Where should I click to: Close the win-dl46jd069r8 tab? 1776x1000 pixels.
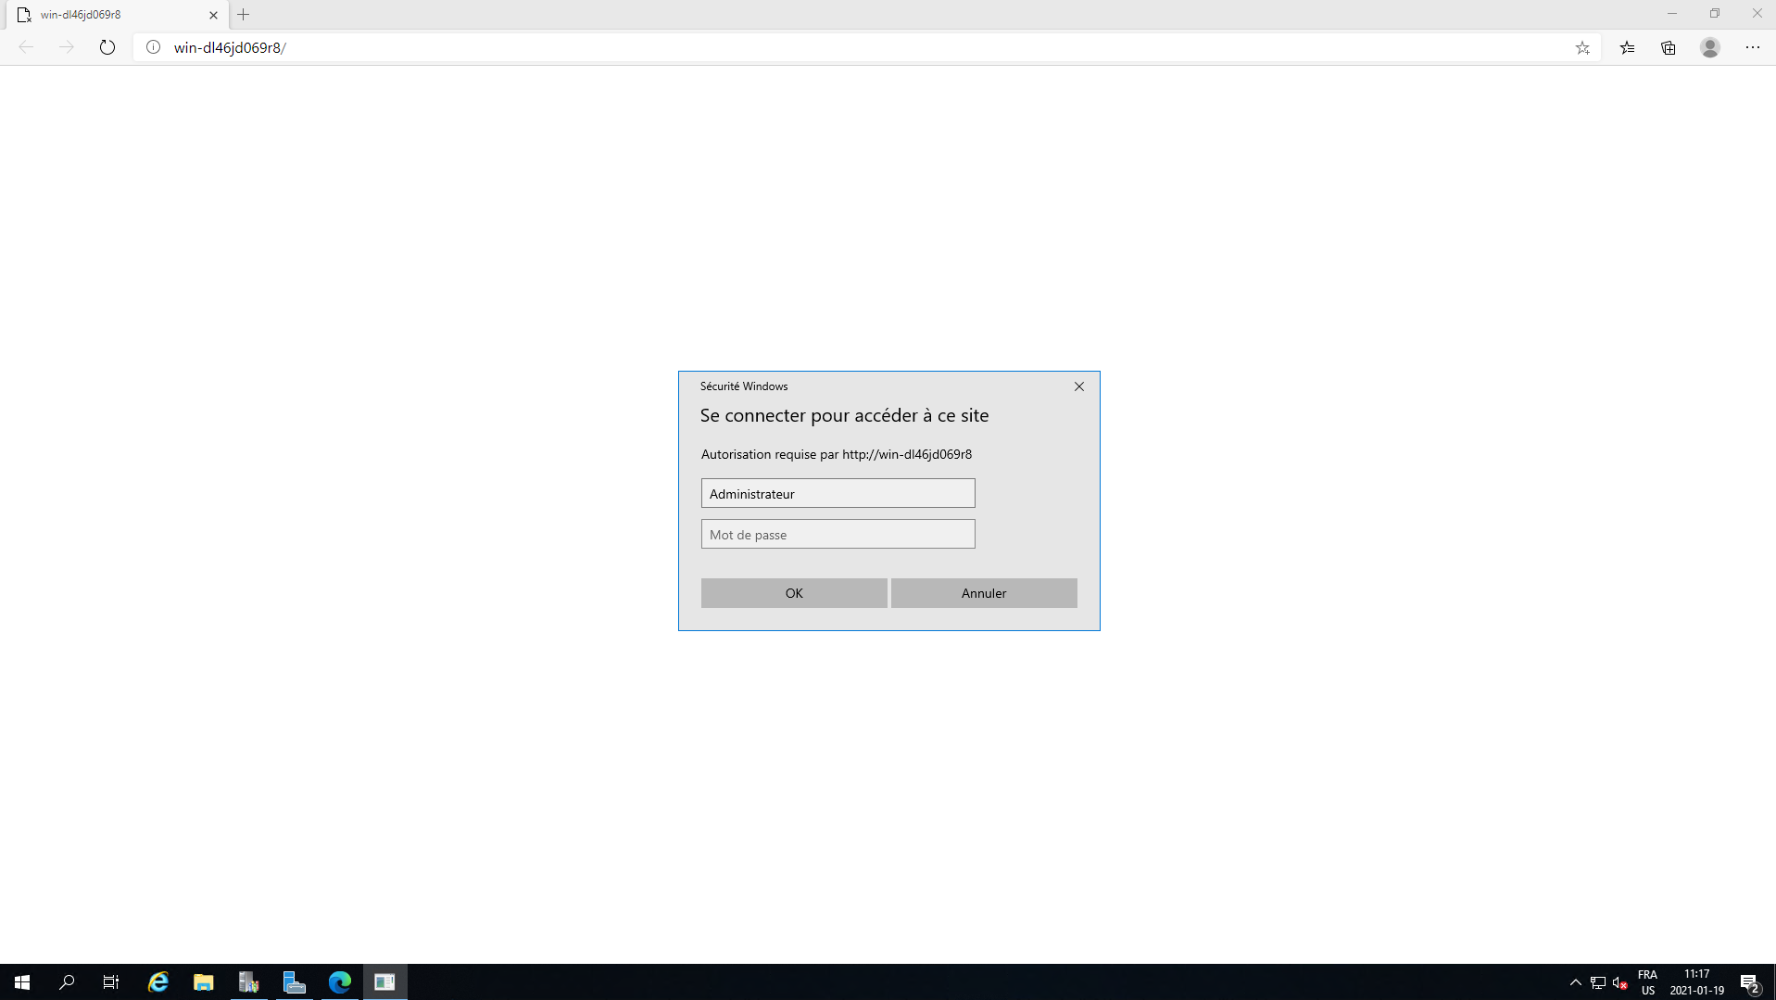point(214,15)
